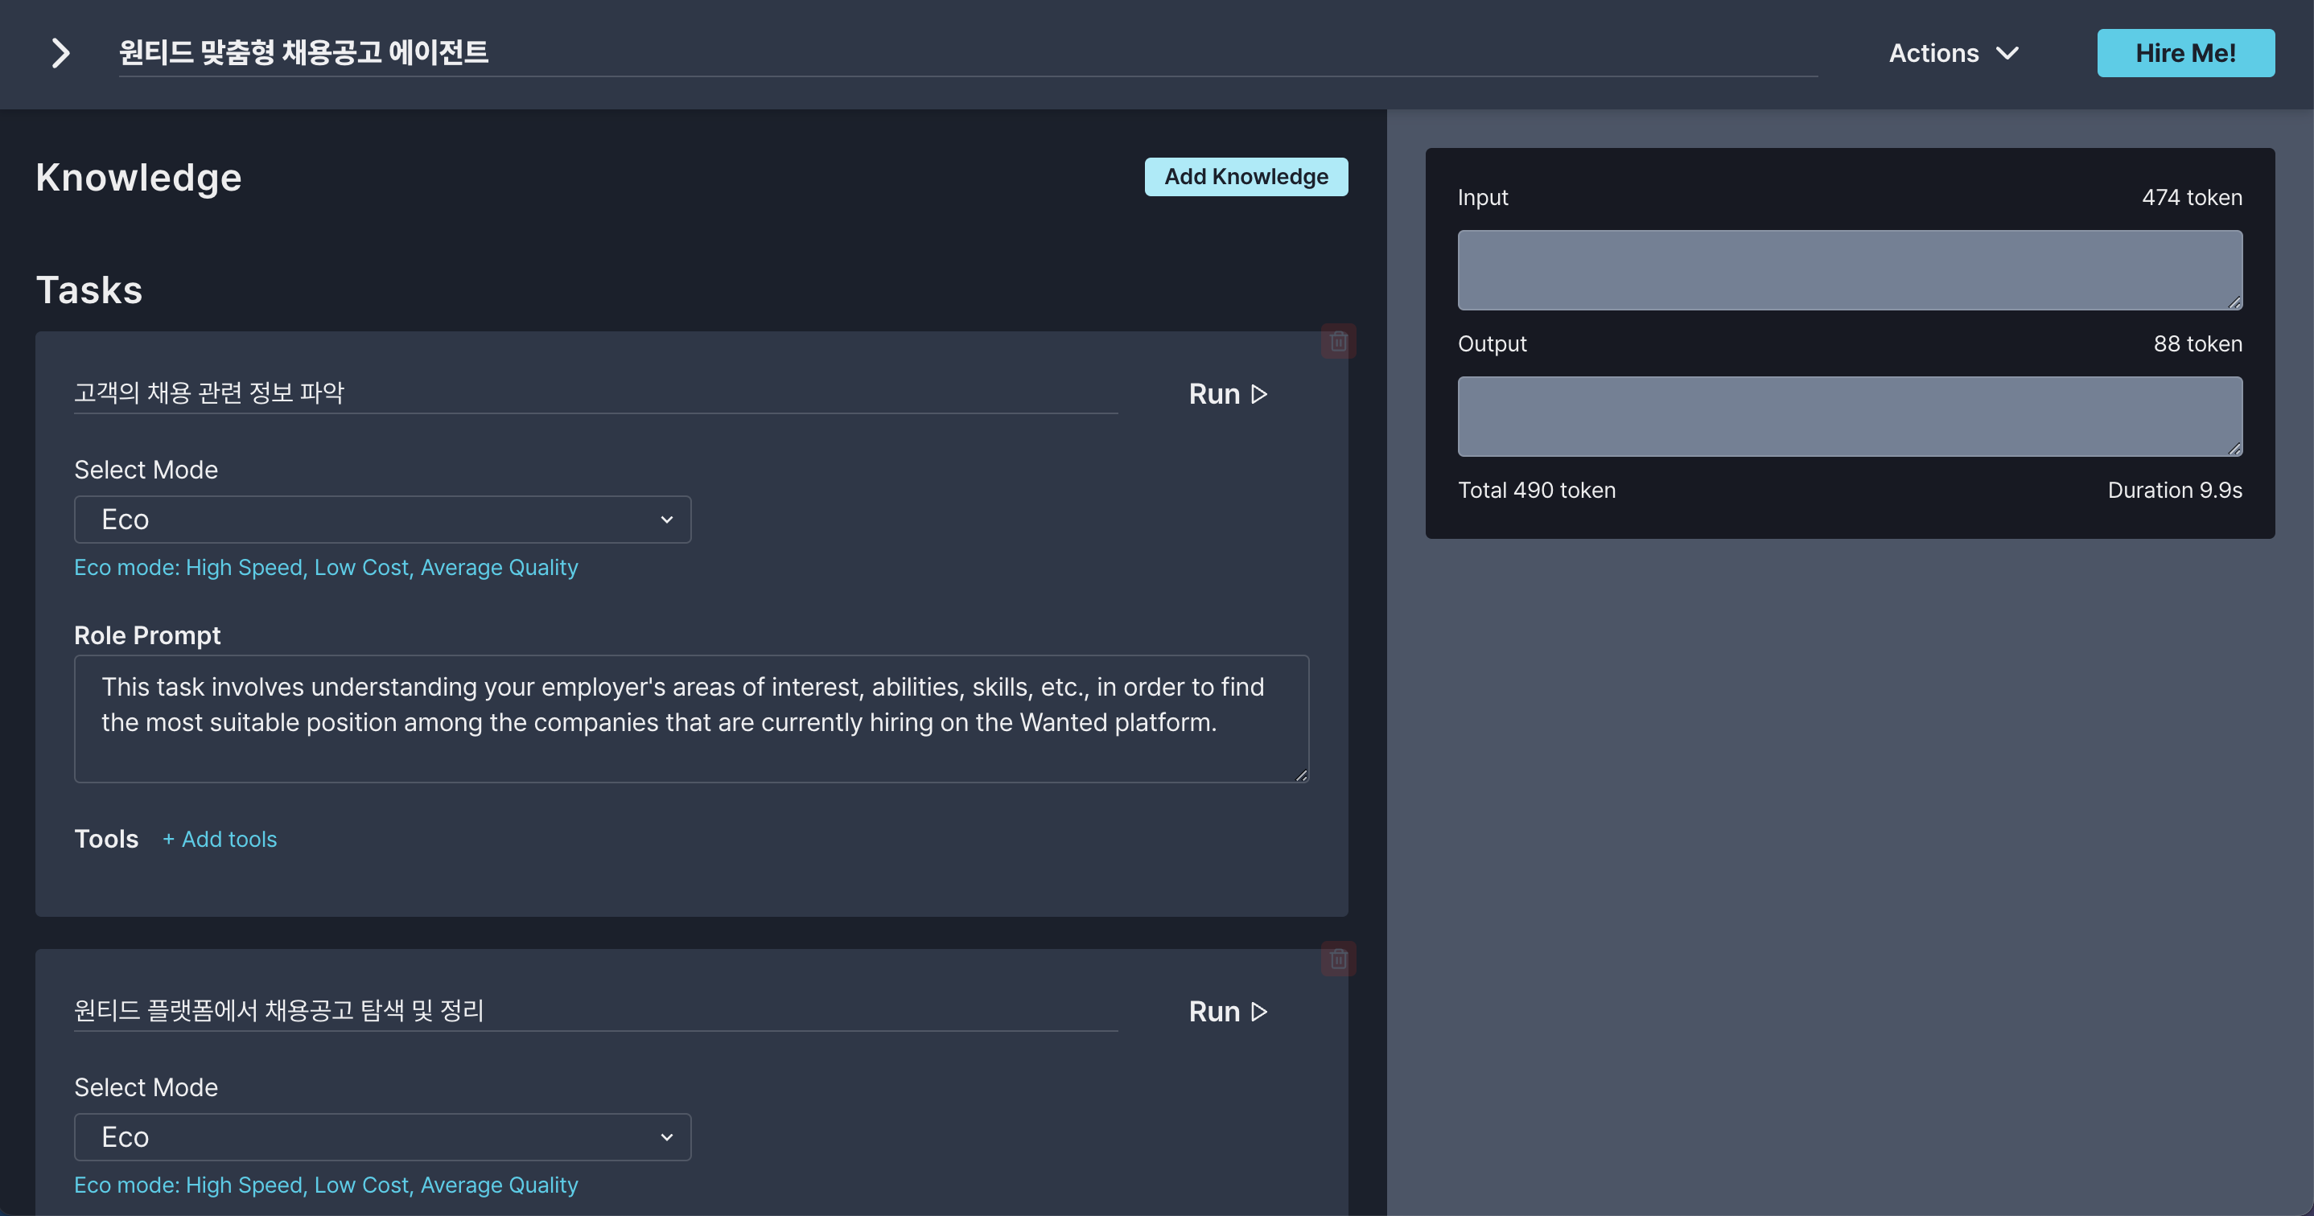Screen dimensions: 2314x1216
Task: Click the Knowledge section heading
Action: (x=139, y=178)
